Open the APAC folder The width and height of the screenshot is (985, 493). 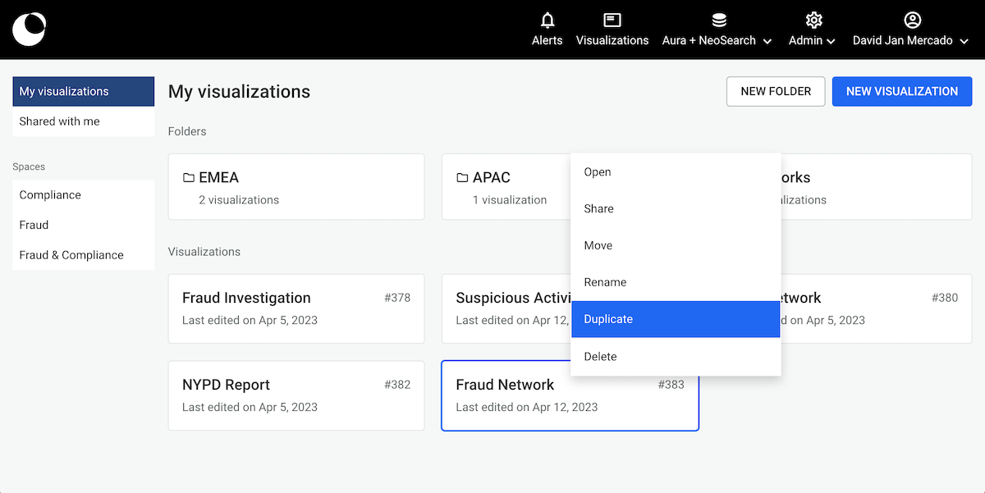(505, 187)
